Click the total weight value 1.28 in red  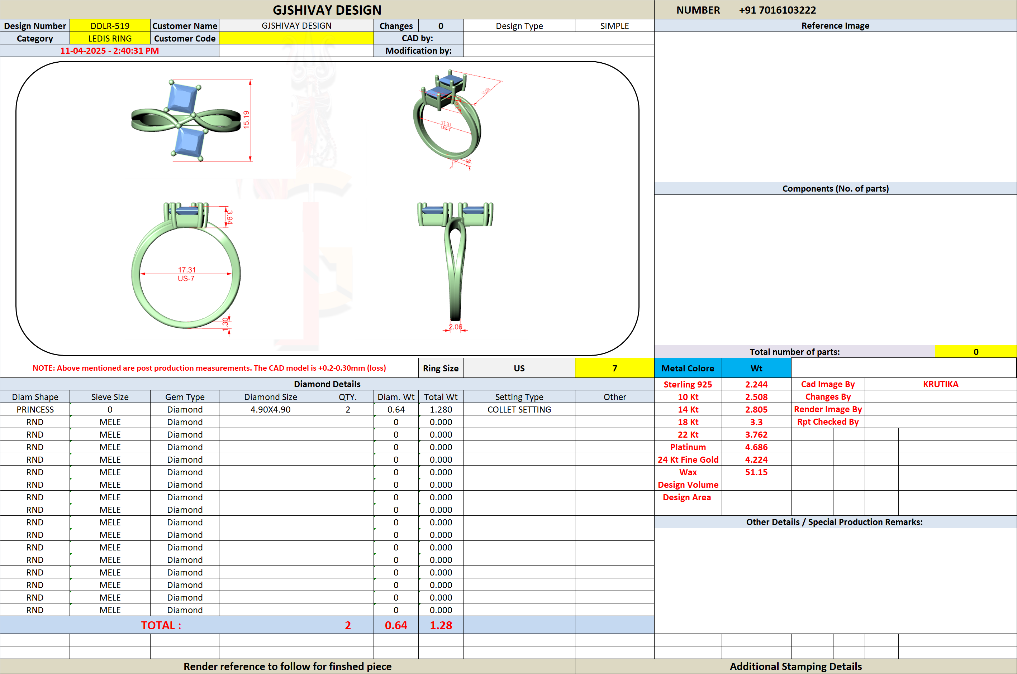point(441,625)
